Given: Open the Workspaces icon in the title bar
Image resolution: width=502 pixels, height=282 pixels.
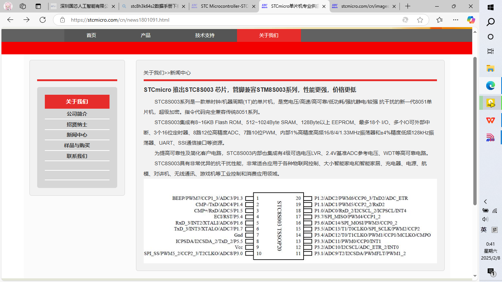Looking at the screenshot, I should [x=23, y=6].
